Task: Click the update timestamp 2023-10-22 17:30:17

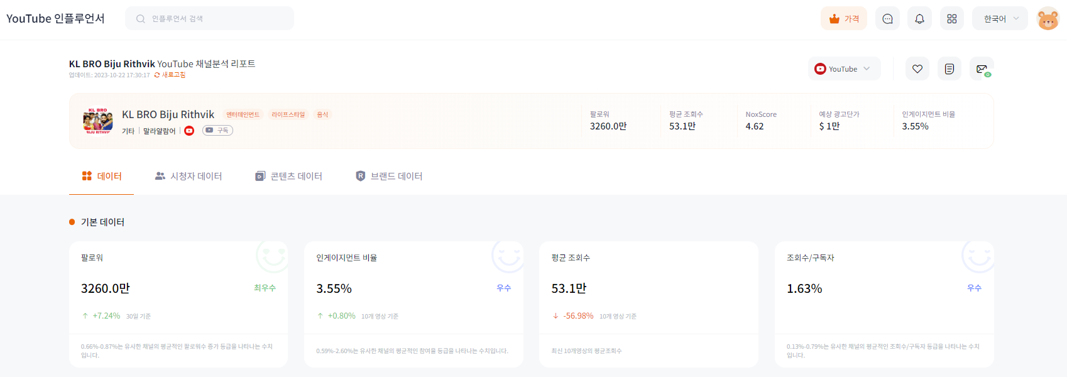Action: tap(122, 75)
